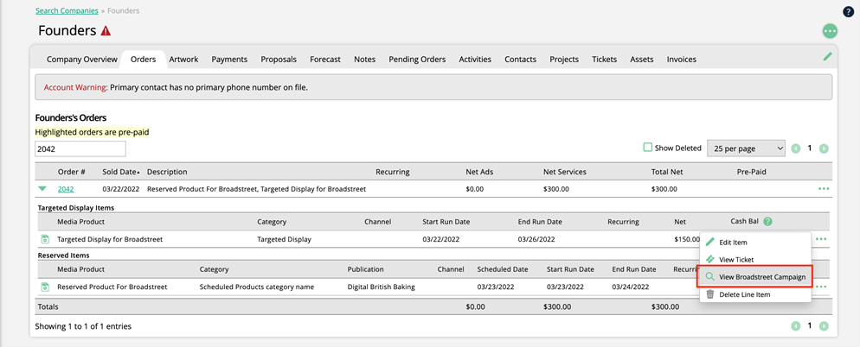Click the help question mark icon

pos(848,12)
